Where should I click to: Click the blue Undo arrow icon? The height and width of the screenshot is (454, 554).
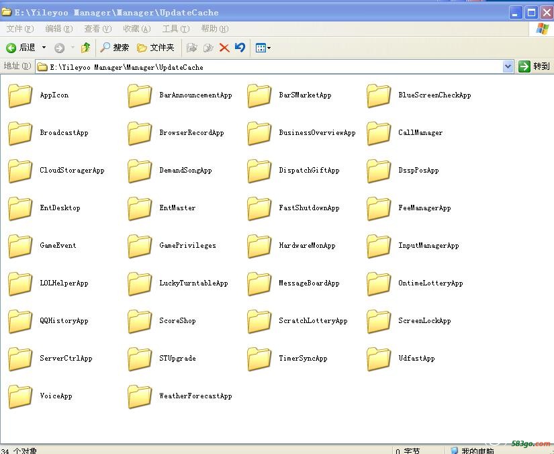(240, 47)
